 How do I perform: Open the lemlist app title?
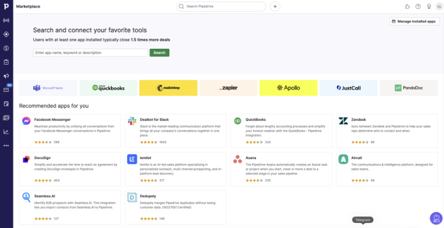[x=145, y=158]
